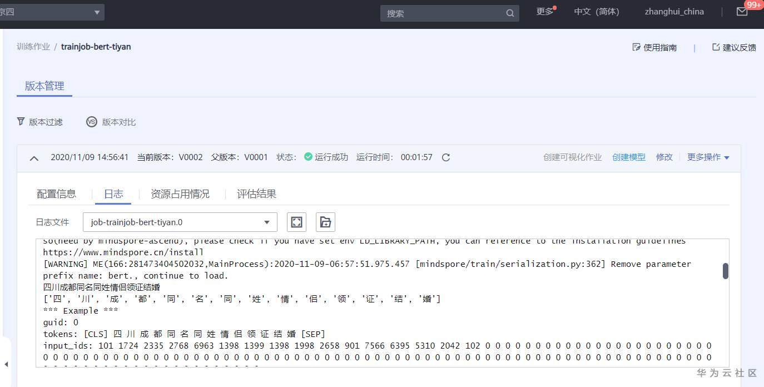Switch to 资源占用情况 tab
The image size is (764, 387).
pyautogui.click(x=180, y=194)
